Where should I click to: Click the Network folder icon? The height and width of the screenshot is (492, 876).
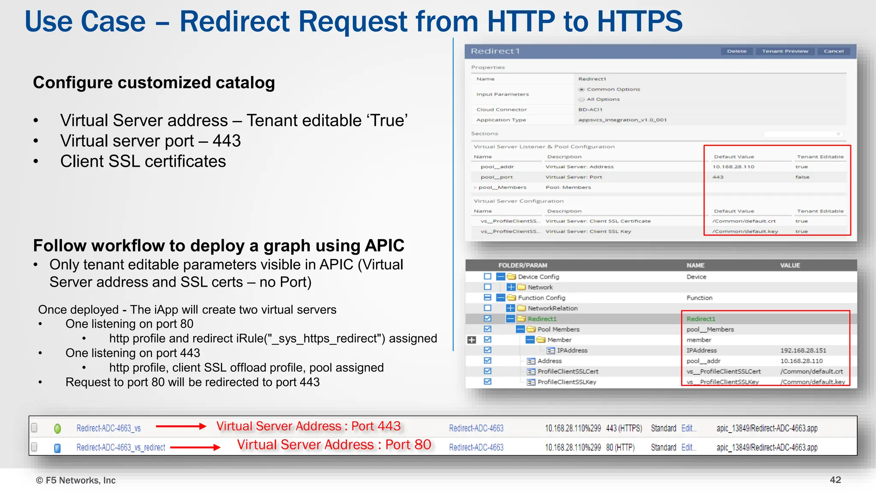[x=521, y=287]
